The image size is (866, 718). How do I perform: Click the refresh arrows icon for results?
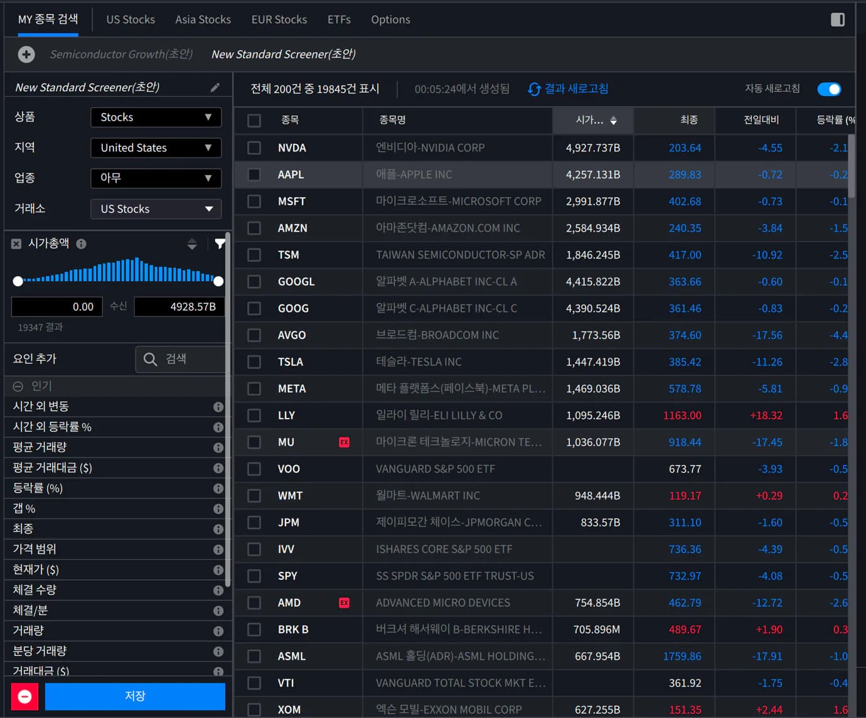pos(534,89)
